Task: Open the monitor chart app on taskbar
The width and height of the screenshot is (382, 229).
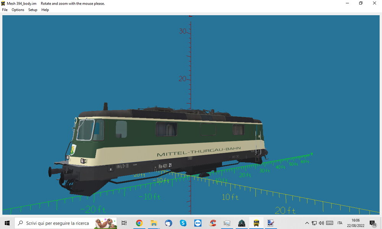Action: click(227, 223)
